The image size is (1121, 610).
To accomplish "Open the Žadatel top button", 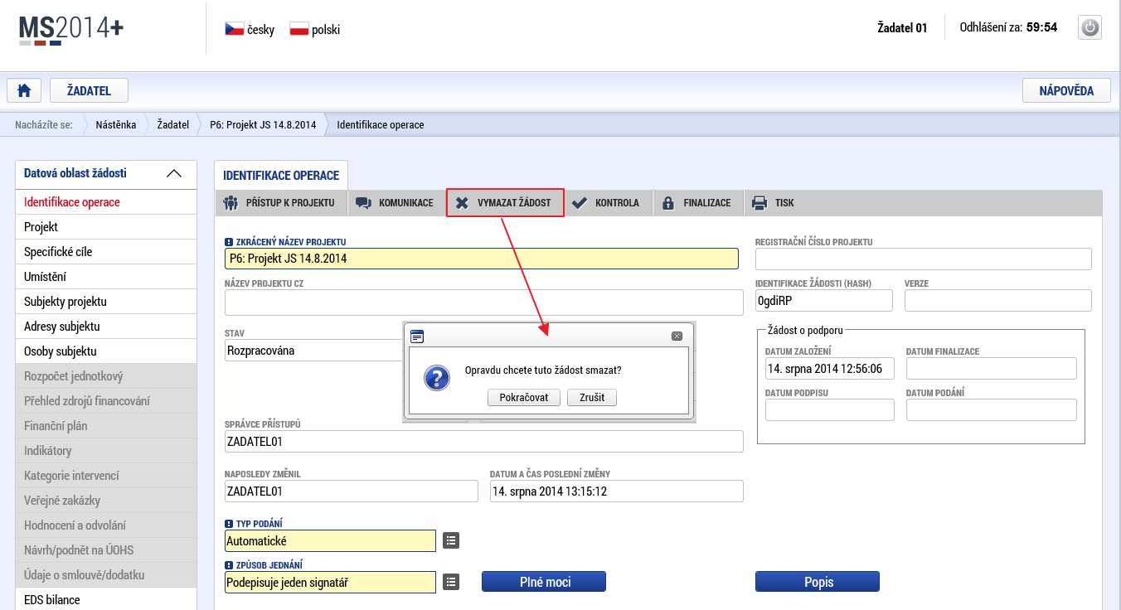I will 89,90.
